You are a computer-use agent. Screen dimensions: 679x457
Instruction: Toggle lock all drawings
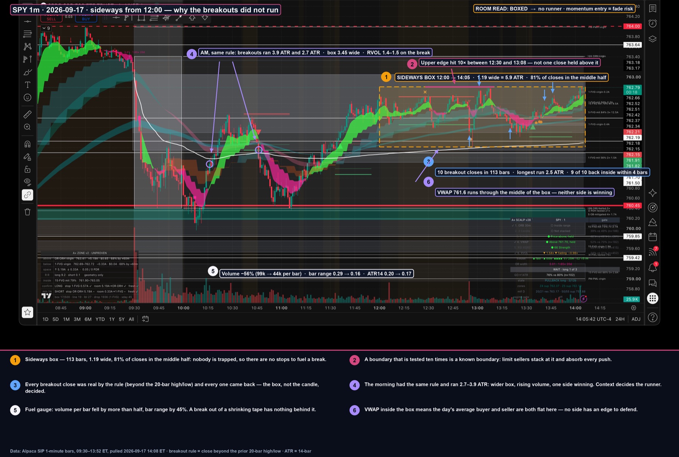point(28,169)
